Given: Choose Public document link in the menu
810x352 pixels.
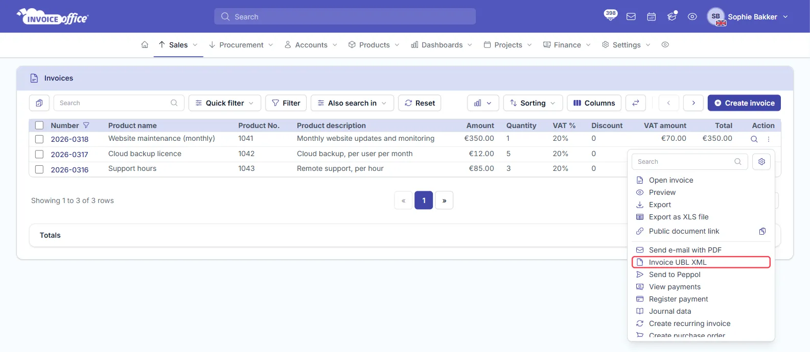Looking at the screenshot, I should 684,231.
